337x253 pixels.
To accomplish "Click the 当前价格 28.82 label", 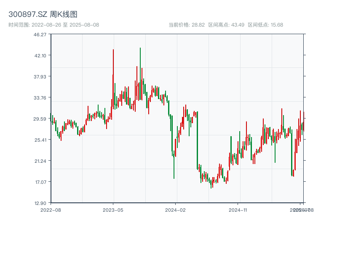I will 187,25.
